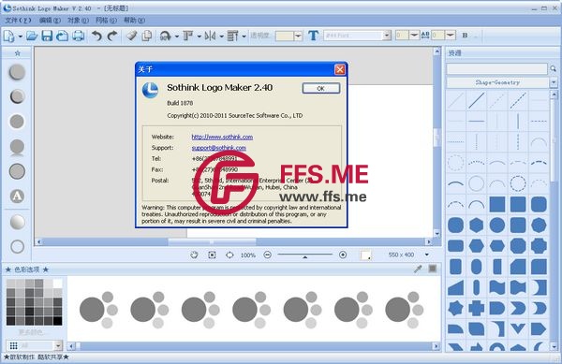The image size is (562, 364).
Task: Save the logo with the floppy disk icon
Action: 47,36
